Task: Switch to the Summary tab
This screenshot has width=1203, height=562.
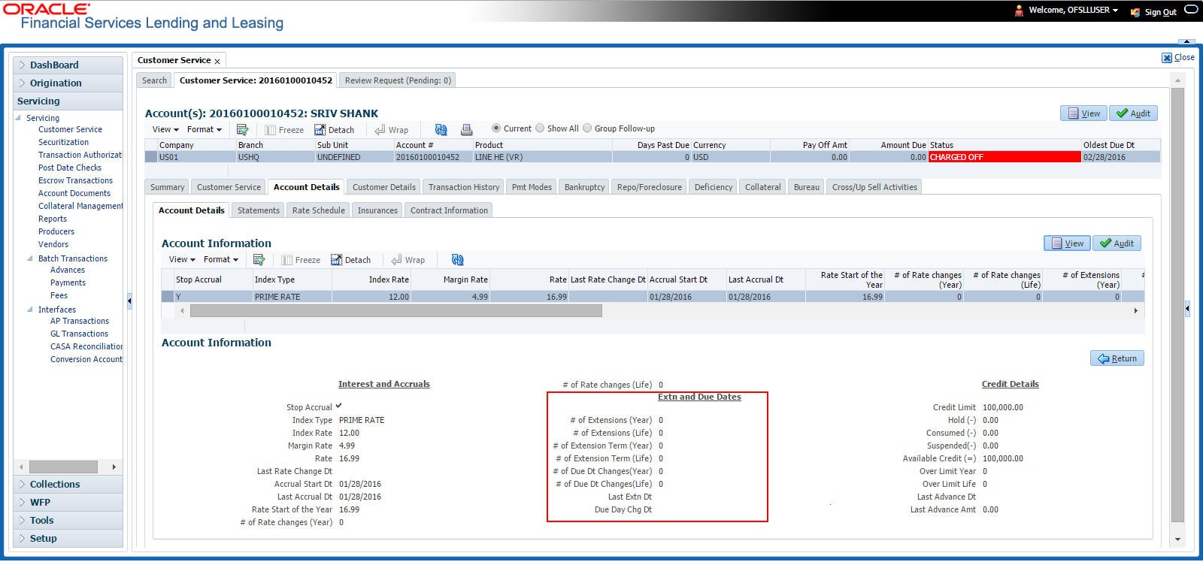Action: [x=167, y=187]
